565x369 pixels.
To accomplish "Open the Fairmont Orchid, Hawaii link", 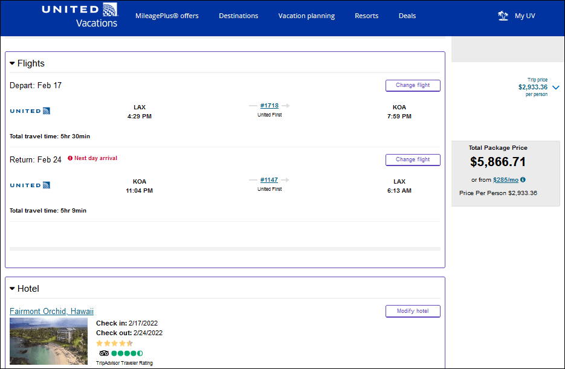I will (51, 311).
